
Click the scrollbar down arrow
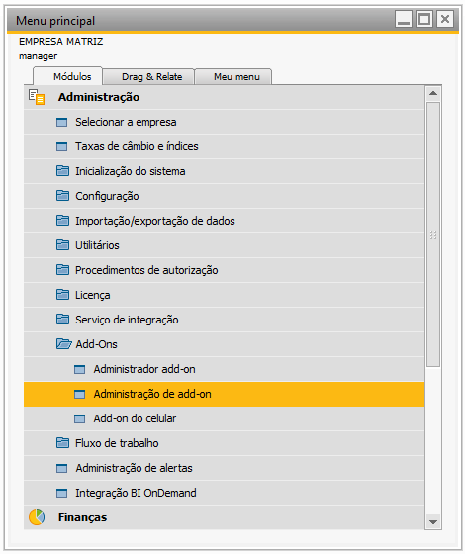(433, 522)
